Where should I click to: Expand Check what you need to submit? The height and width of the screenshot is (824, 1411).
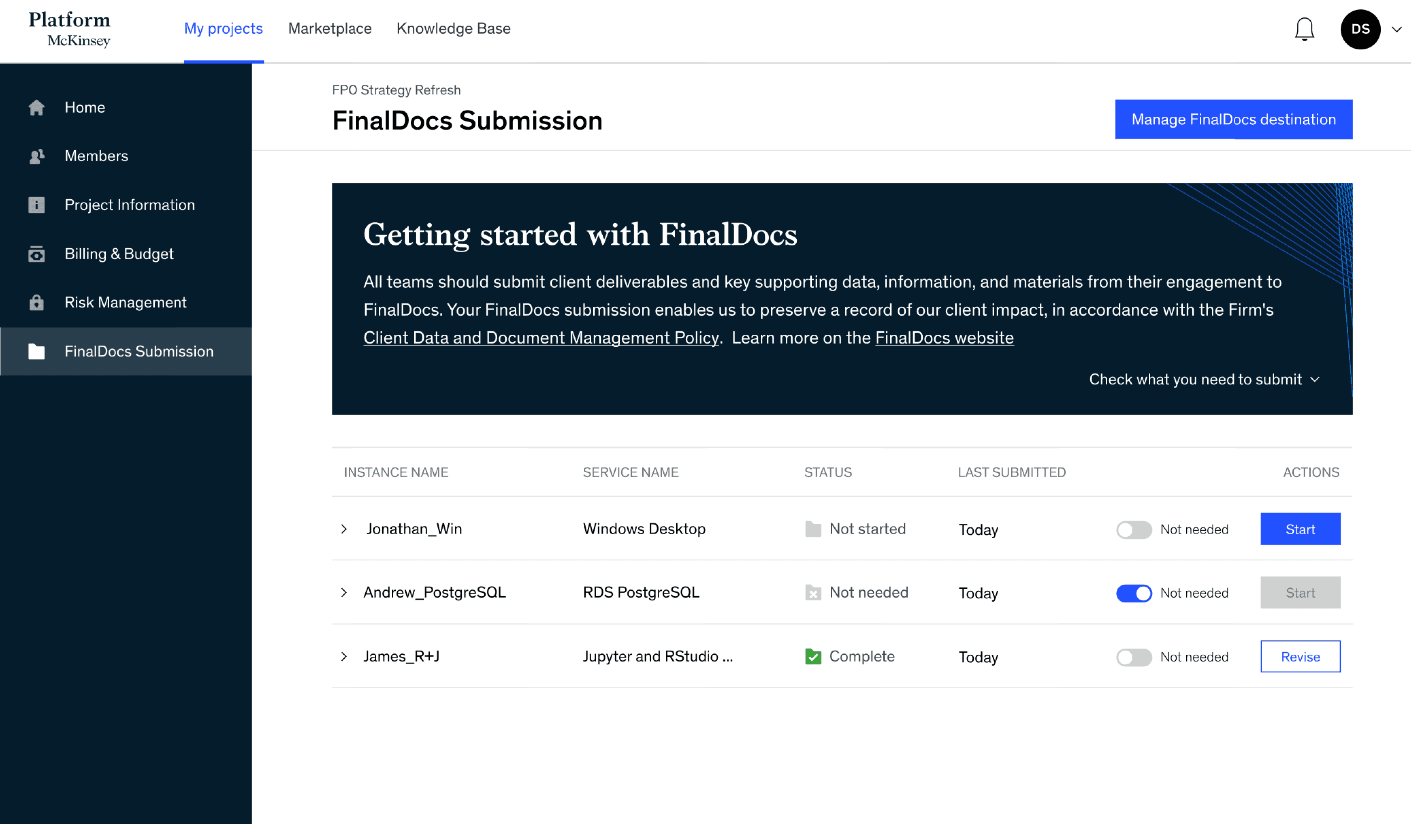tap(1204, 380)
